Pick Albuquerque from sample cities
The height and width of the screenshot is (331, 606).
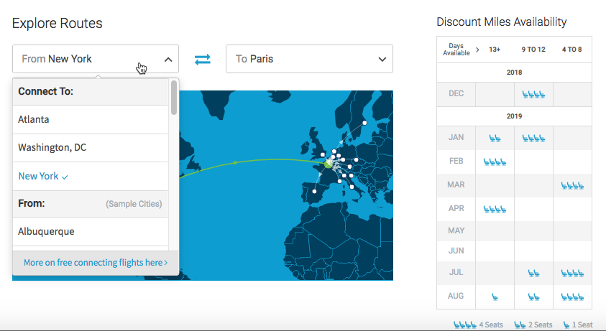46,231
